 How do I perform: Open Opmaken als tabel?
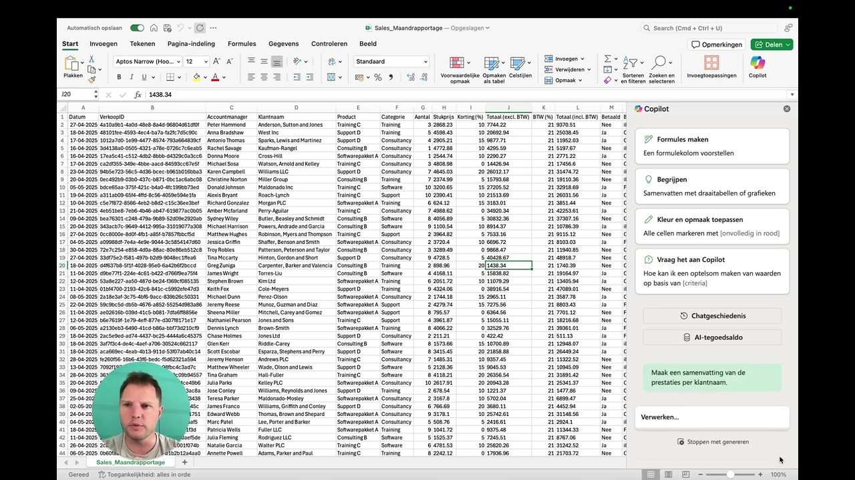pyautogui.click(x=494, y=69)
